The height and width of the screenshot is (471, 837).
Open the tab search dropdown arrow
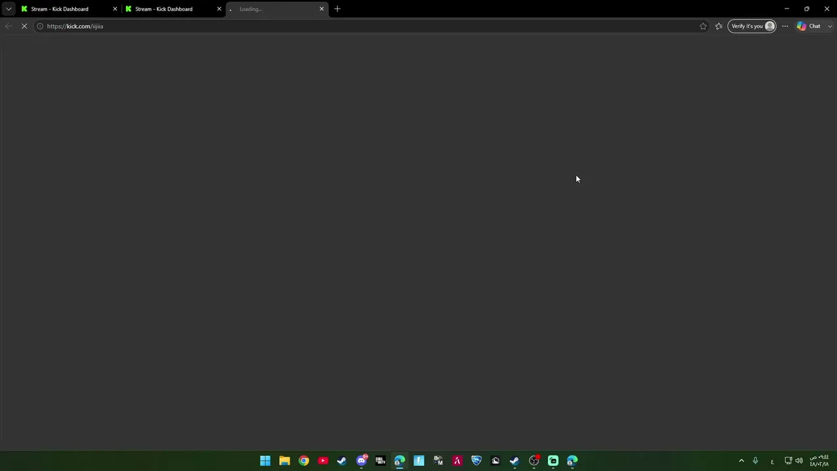pyautogui.click(x=9, y=9)
